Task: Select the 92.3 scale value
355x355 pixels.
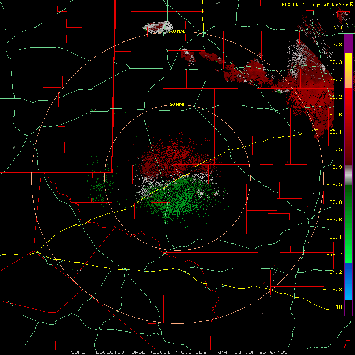Action: 336,62
